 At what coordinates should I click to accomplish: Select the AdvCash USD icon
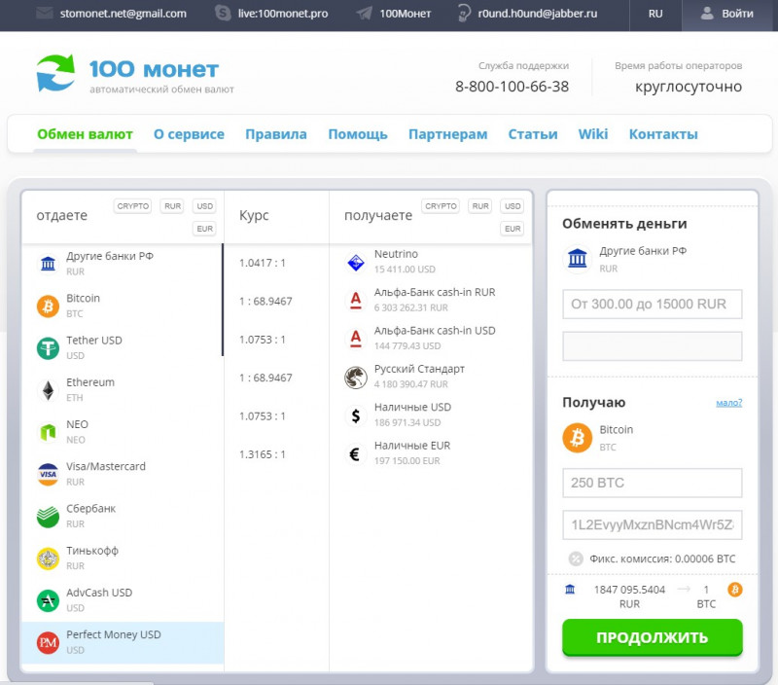tap(48, 600)
